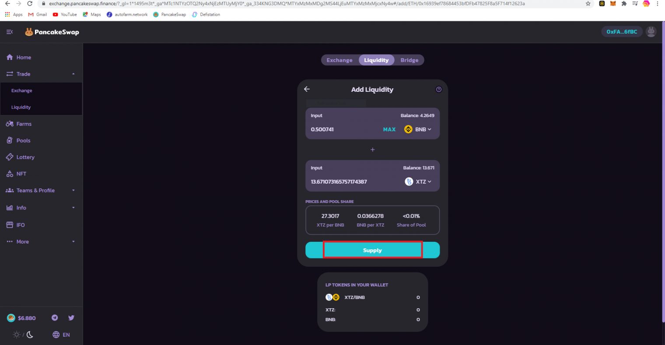
Task: Open the media control queue icon
Action: click(x=635, y=3)
